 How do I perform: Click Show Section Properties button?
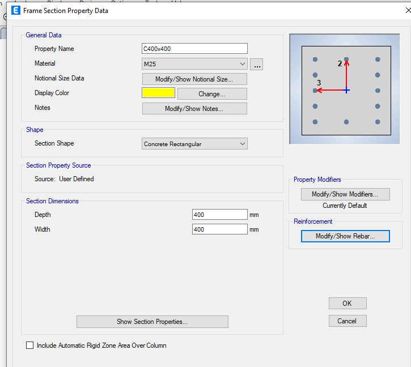152,322
